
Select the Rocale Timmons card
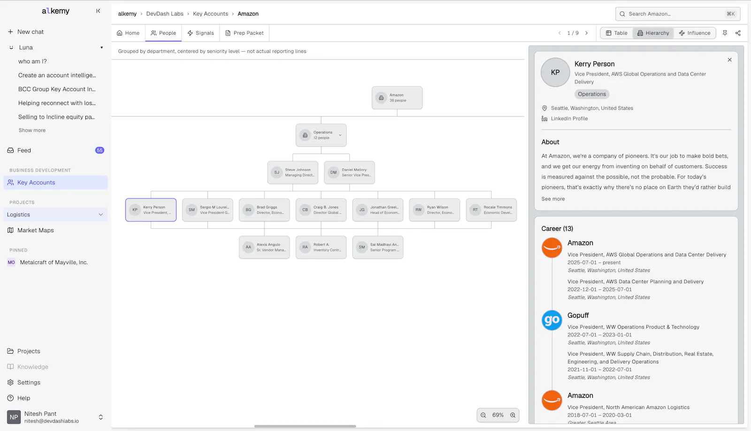(x=491, y=210)
